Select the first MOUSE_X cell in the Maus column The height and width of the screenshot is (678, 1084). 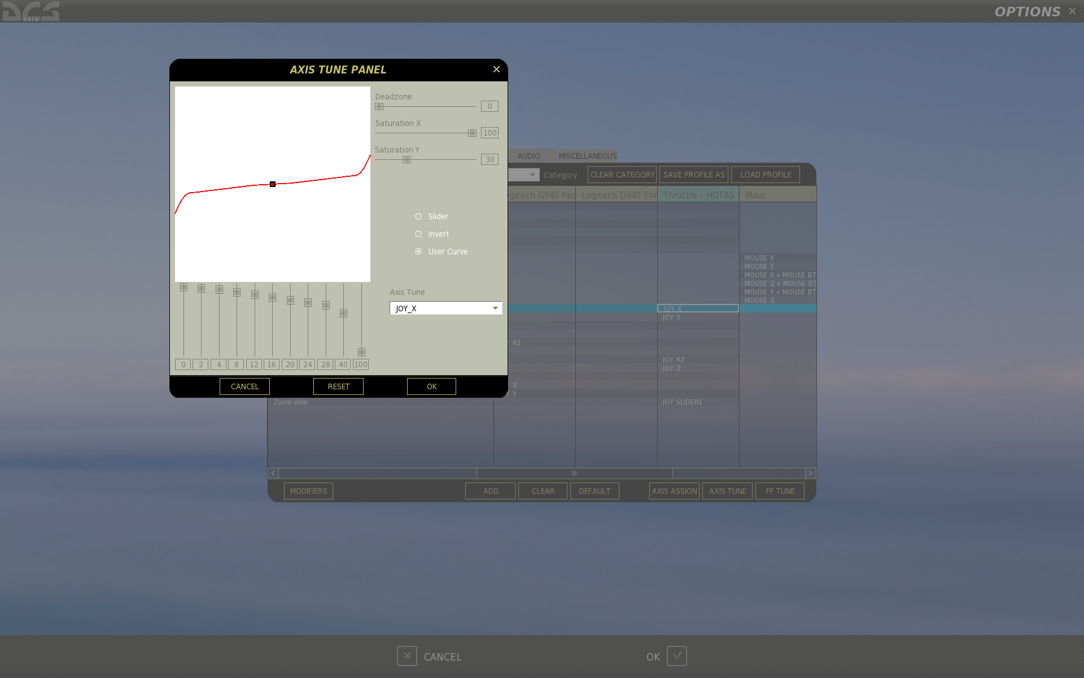tap(778, 258)
